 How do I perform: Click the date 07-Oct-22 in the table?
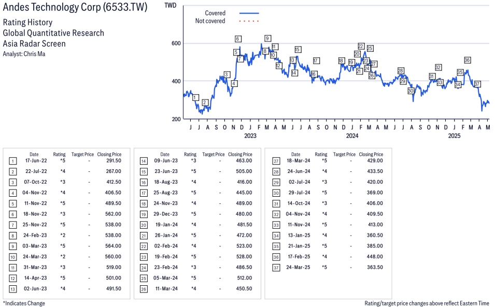click(35, 182)
